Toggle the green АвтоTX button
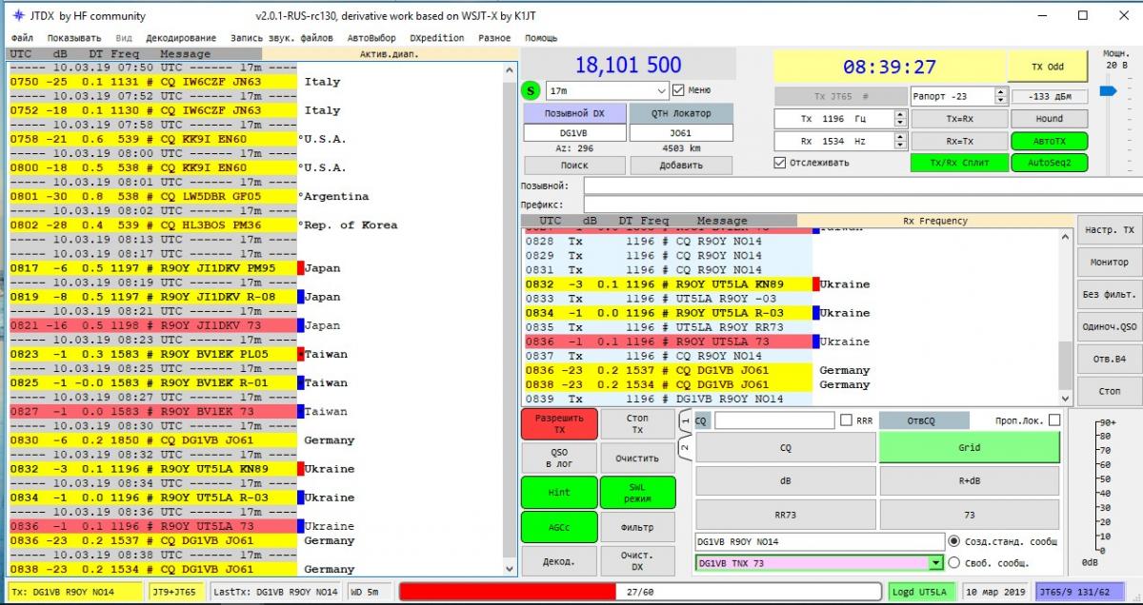 click(x=1049, y=141)
